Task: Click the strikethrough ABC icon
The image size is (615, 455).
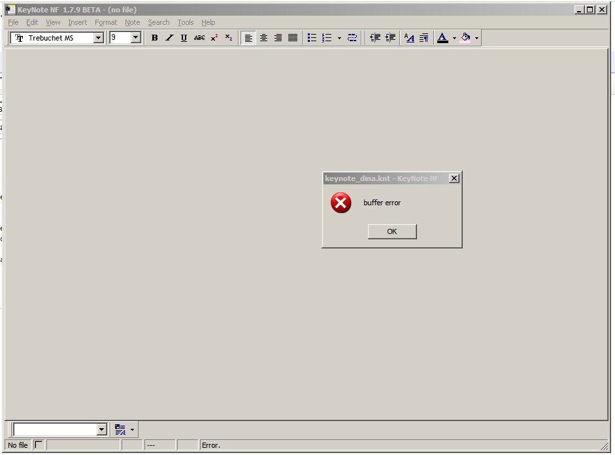Action: [199, 38]
